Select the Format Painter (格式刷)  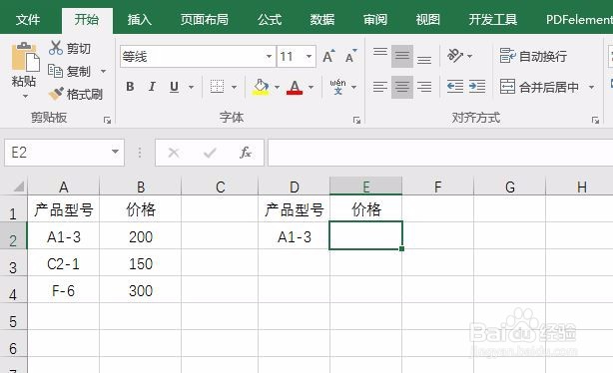coord(75,94)
